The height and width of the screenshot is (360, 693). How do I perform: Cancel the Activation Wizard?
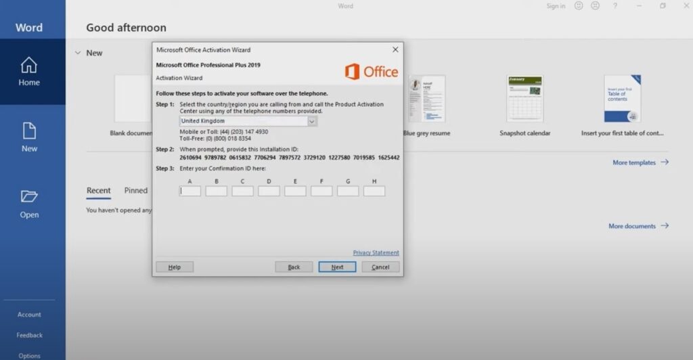(380, 267)
